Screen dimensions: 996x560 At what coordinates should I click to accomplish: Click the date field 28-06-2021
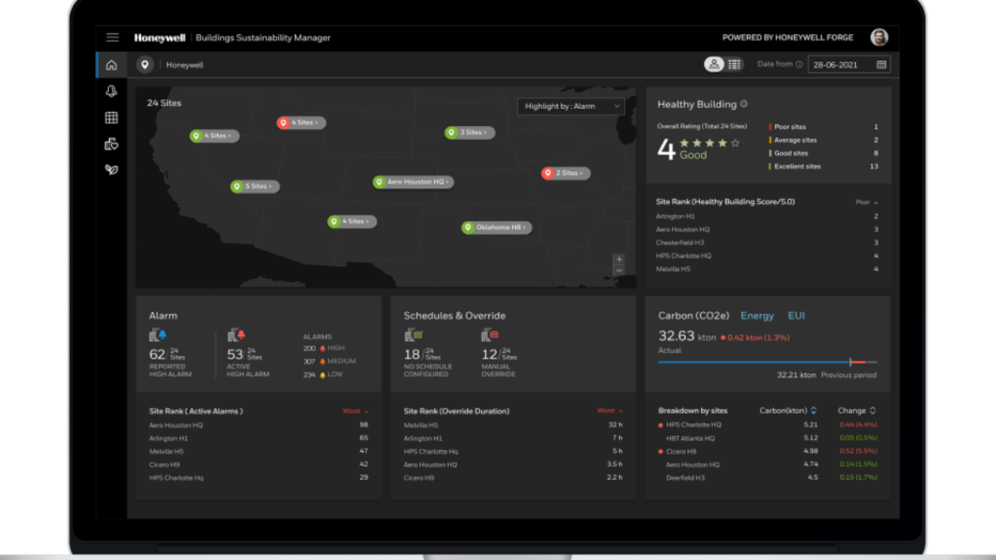click(849, 65)
